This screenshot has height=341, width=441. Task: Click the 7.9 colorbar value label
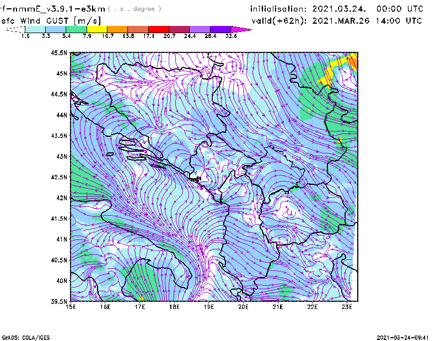click(87, 36)
